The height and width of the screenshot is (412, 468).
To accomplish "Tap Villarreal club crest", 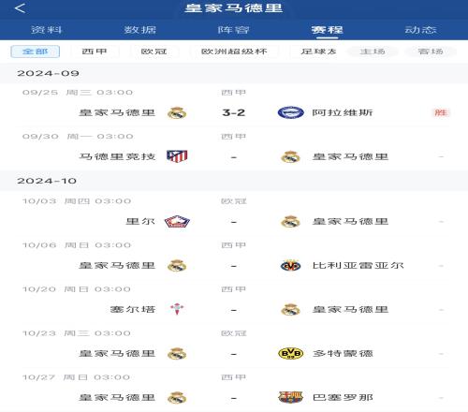I will click(290, 266).
